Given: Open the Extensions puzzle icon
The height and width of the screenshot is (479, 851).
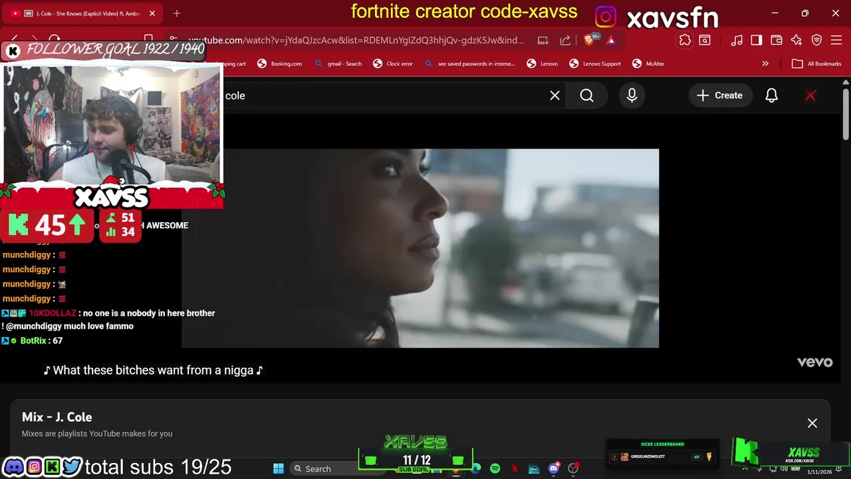Looking at the screenshot, I should coord(685,41).
